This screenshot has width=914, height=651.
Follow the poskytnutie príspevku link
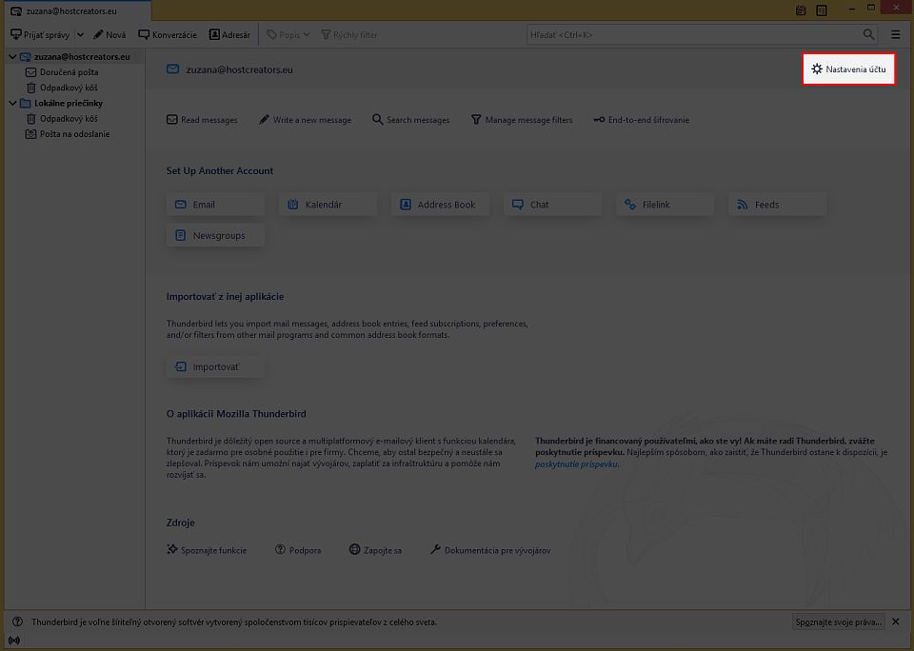[x=576, y=464]
